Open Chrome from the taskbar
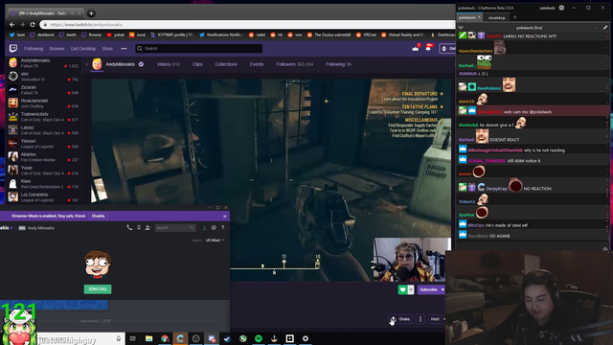Viewport: 613px width, 345px height. pyautogui.click(x=165, y=338)
